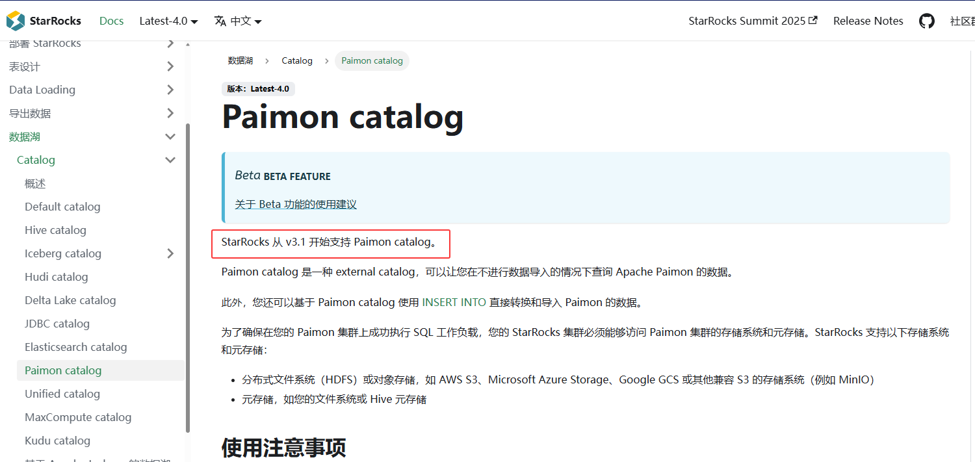Click Catalog in the breadcrumb
The image size is (975, 462).
tap(297, 60)
